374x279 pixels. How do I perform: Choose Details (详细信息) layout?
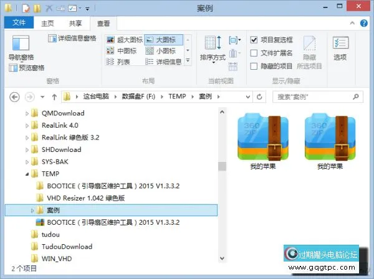tap(163, 62)
